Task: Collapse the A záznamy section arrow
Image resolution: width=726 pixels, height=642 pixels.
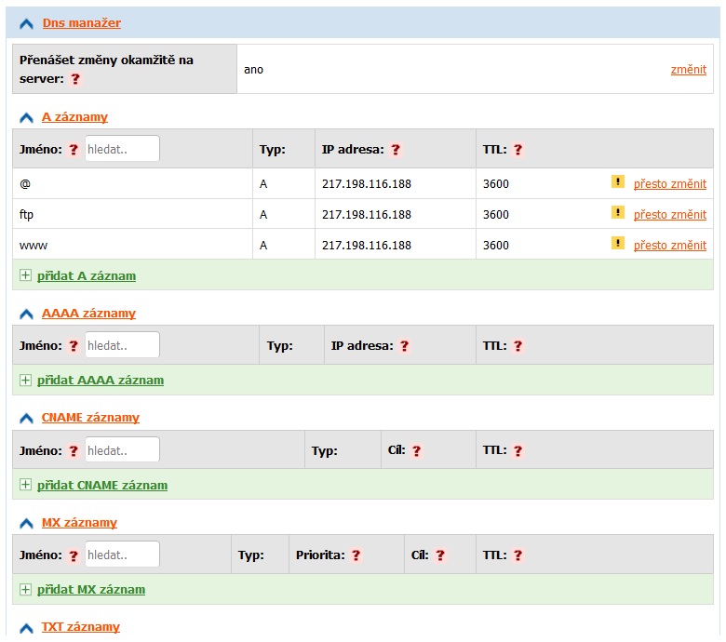Action: pyautogui.click(x=26, y=118)
